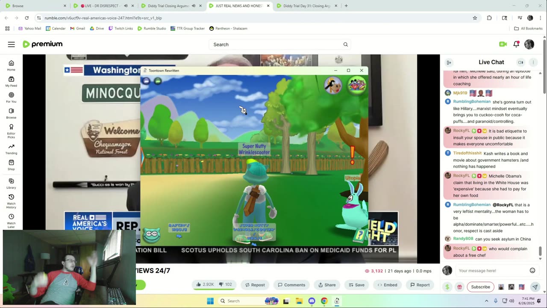Pop out the Live Chat window

pyautogui.click(x=521, y=62)
